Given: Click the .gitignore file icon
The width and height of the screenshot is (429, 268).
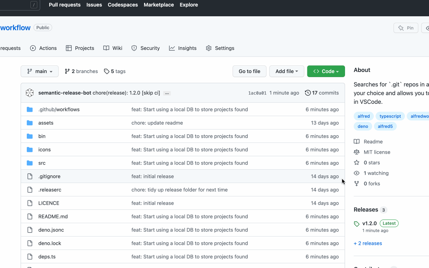Looking at the screenshot, I should (30, 176).
